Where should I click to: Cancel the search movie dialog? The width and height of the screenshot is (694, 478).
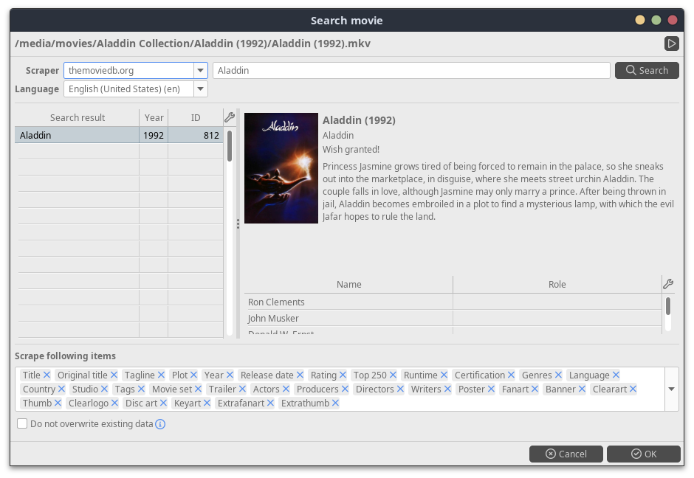[x=566, y=454]
